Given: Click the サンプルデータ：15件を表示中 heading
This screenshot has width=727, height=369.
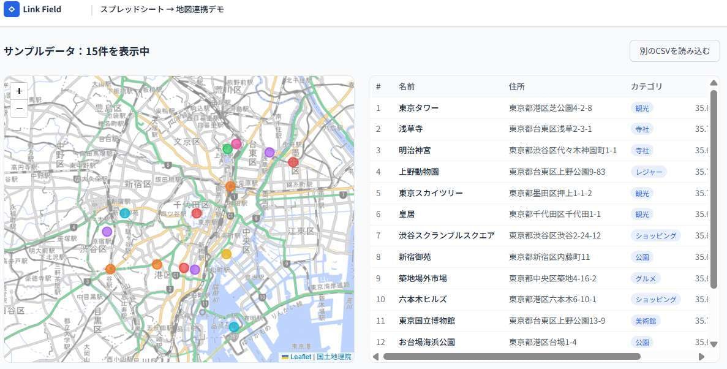Looking at the screenshot, I should coord(77,51).
